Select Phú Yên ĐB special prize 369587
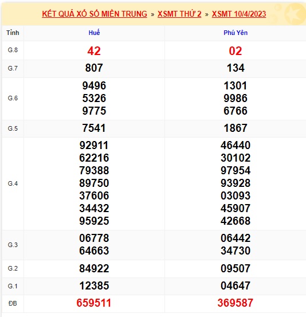 [236, 303]
